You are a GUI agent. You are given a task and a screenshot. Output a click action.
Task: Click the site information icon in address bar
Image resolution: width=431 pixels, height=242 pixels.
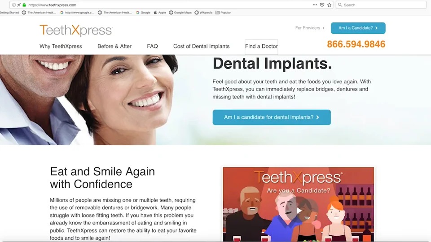pos(14,5)
